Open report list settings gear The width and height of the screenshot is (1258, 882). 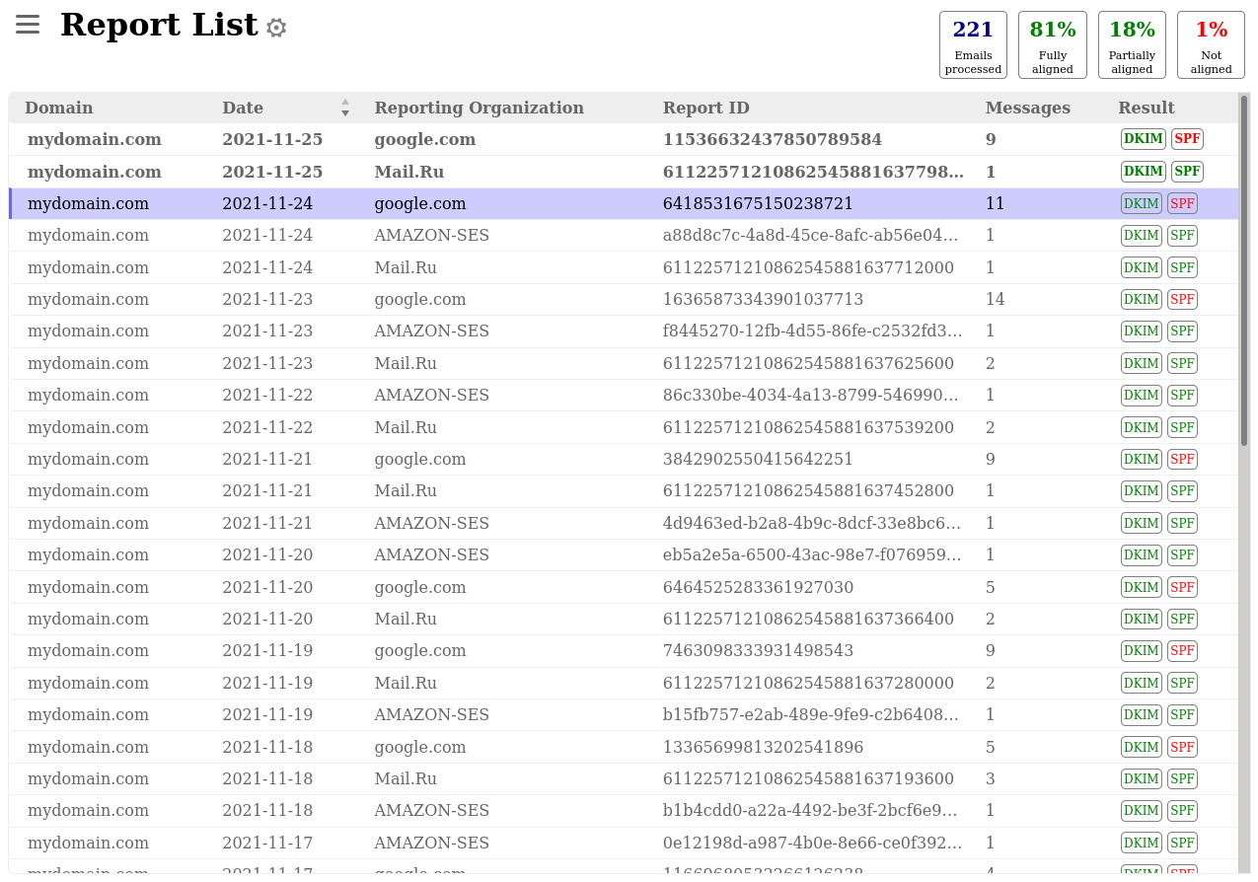276,28
